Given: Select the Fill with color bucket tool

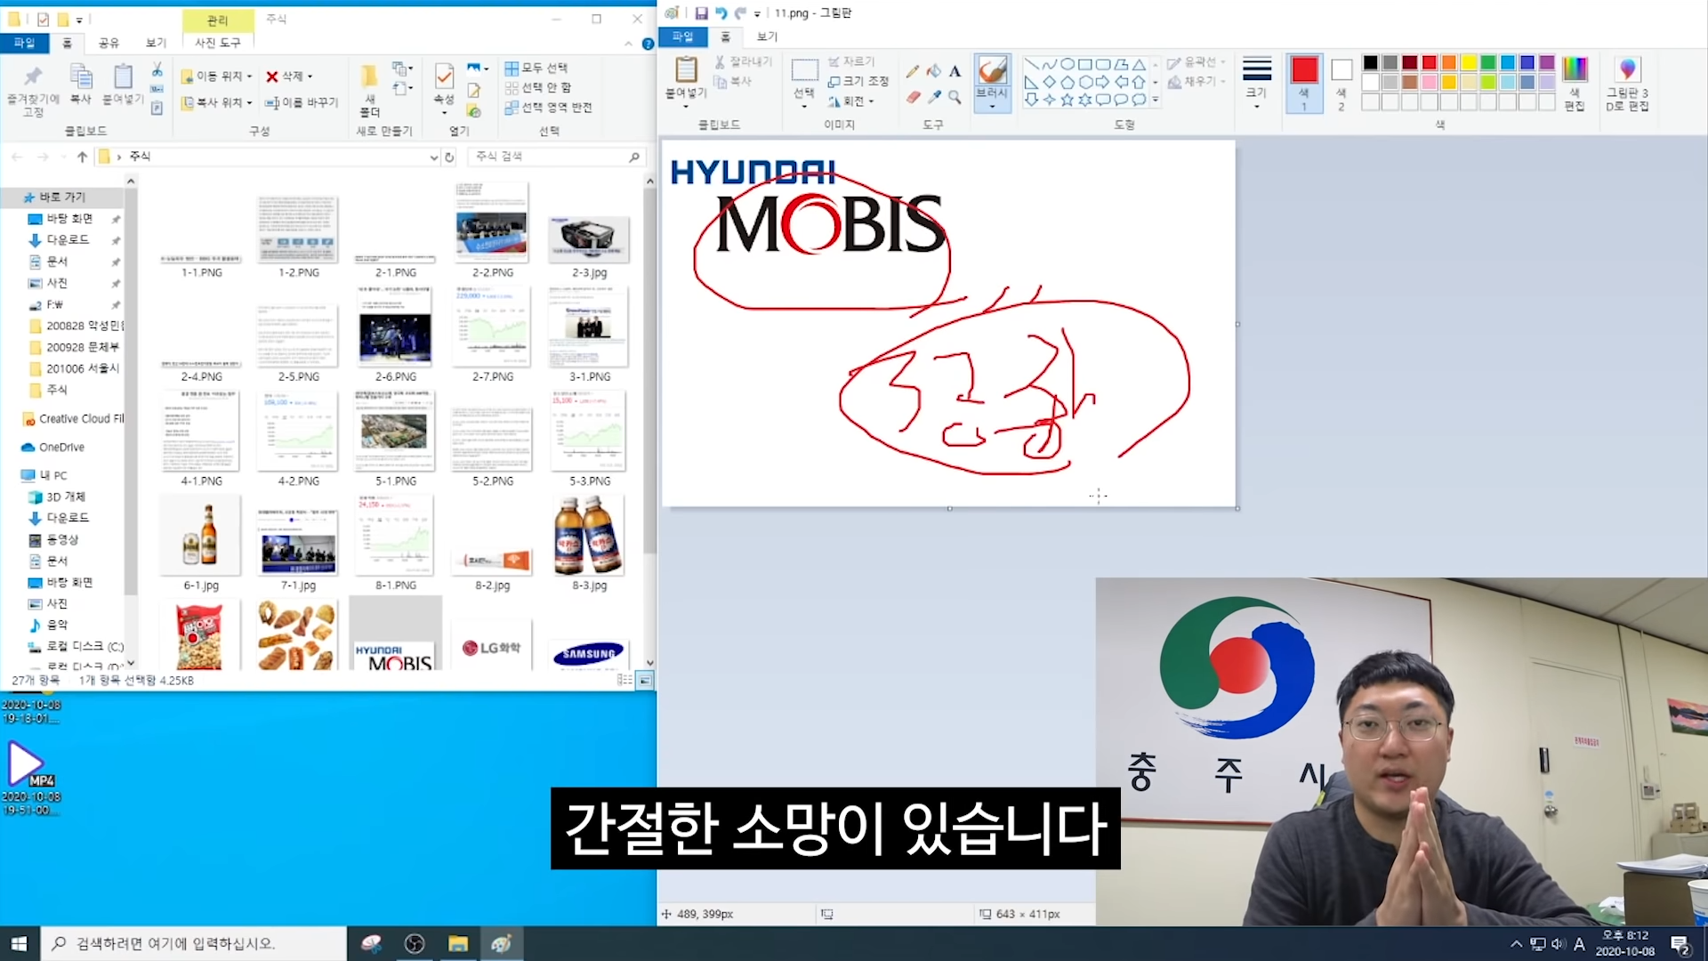Looking at the screenshot, I should coord(933,71).
